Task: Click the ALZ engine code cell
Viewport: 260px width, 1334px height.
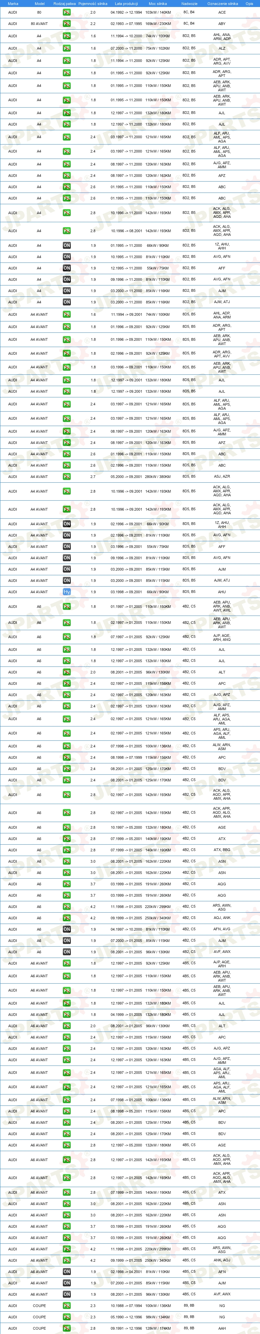Action: tap(222, 49)
